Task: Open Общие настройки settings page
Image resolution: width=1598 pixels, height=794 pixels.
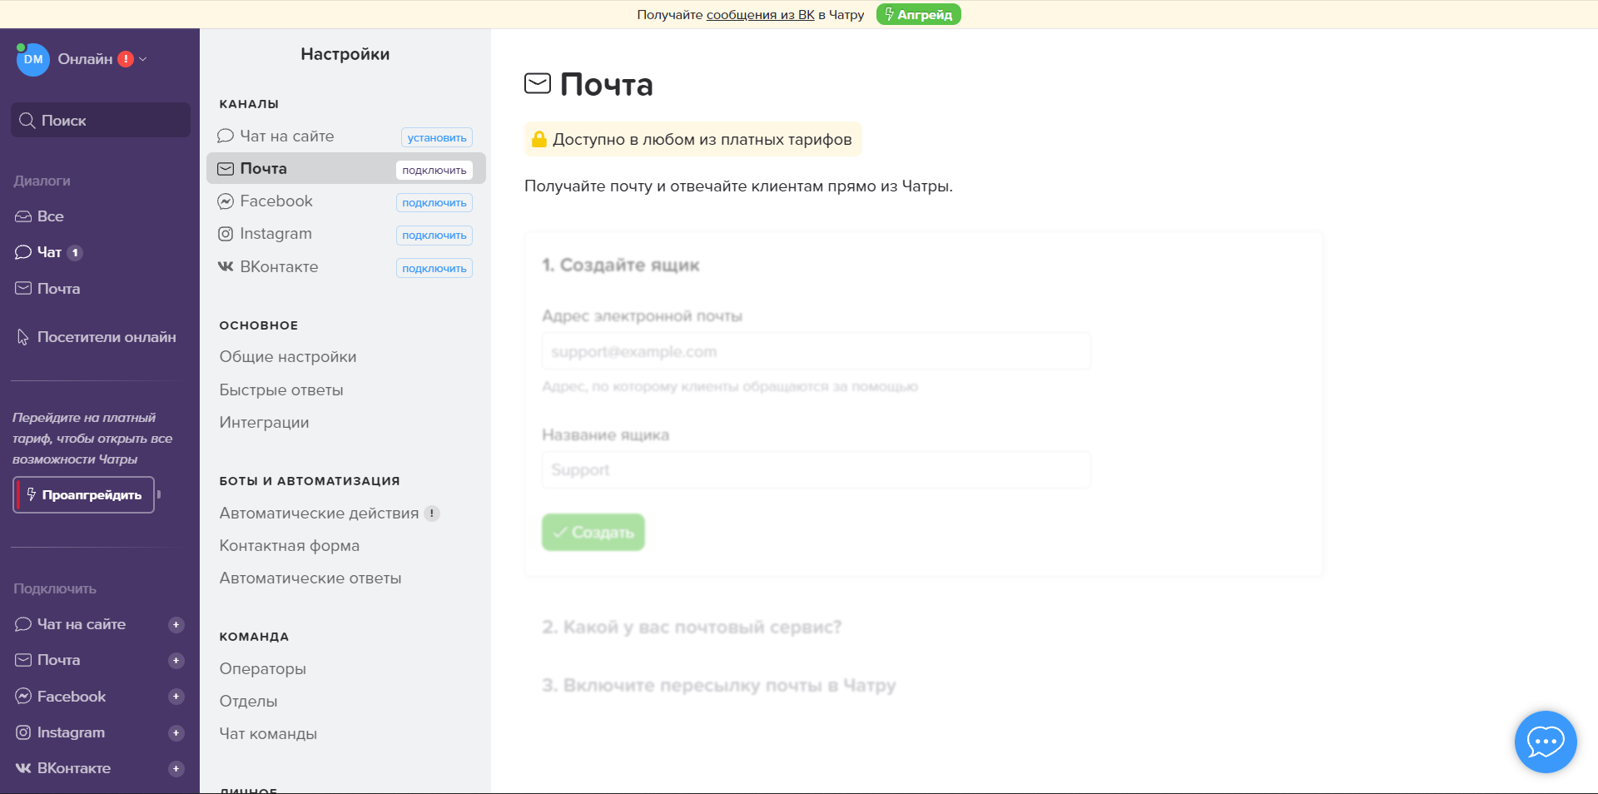Action: tap(288, 357)
